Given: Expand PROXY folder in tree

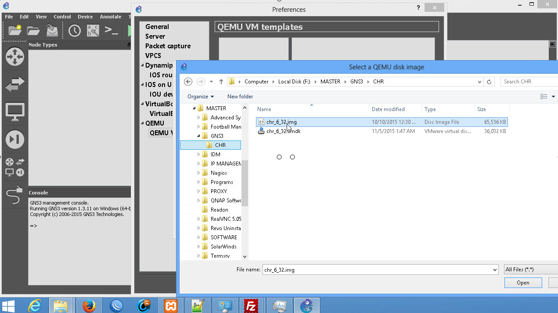Looking at the screenshot, I should [x=198, y=191].
